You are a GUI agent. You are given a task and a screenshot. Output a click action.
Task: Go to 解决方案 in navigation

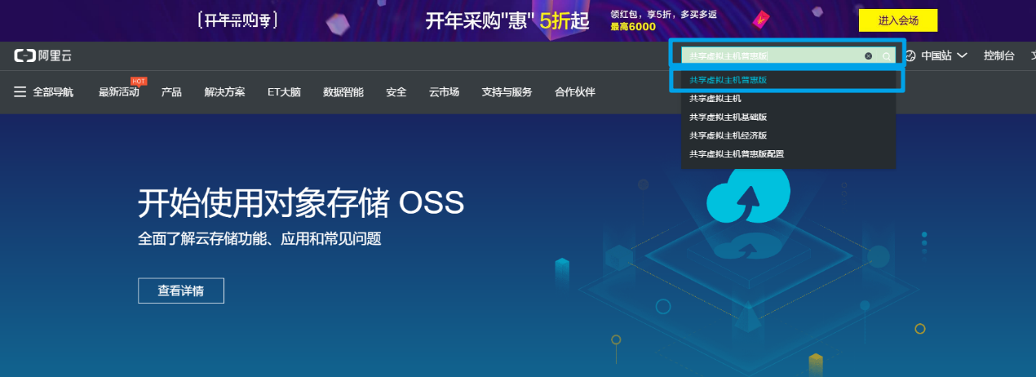point(224,92)
